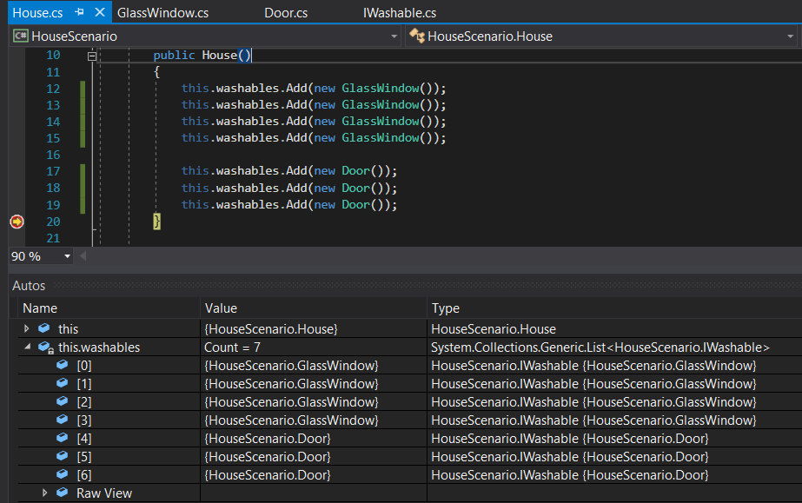Viewport: 802px width, 503px height.
Task: Click the opening brace on line 11
Action: coord(157,72)
